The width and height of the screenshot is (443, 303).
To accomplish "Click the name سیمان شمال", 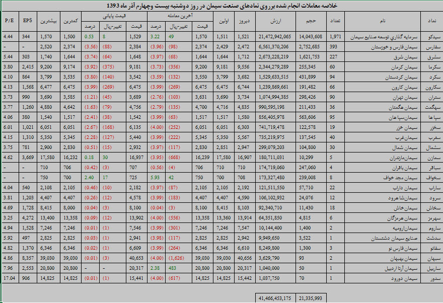I will pos(405,147).
